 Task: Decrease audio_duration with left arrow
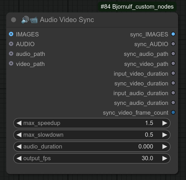[19, 146]
